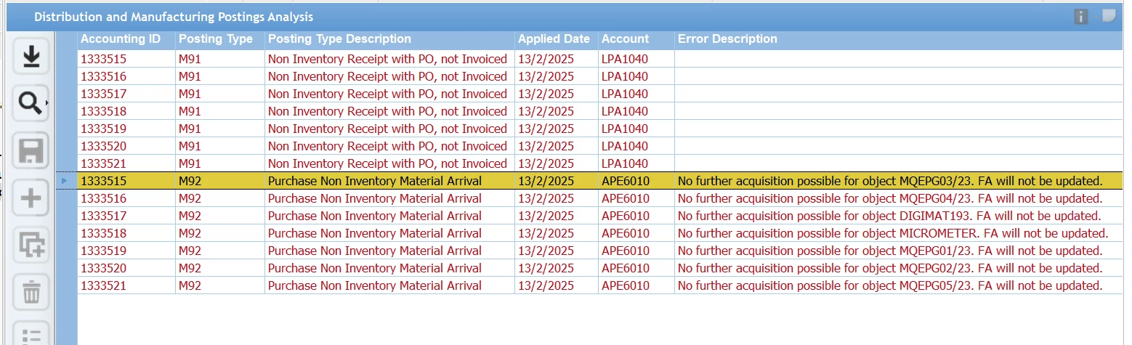The width and height of the screenshot is (1132, 345).
Task: Select row 1333521 with posting type M92
Action: coord(600,285)
